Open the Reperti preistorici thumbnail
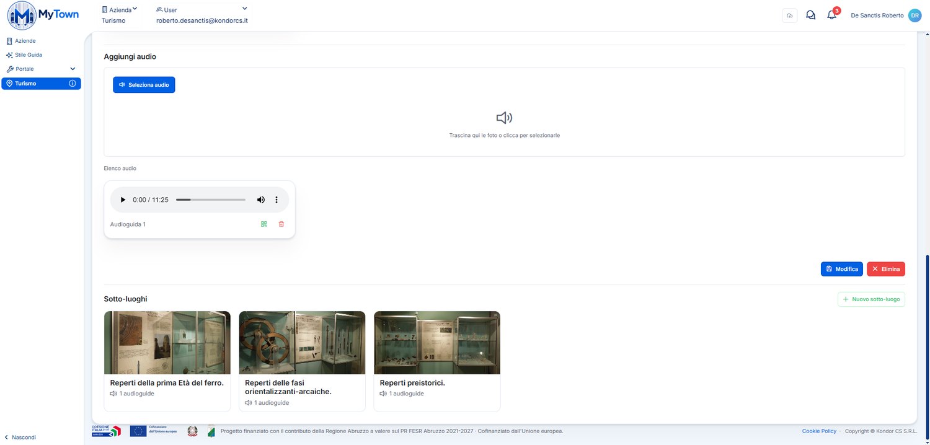 coord(437,343)
